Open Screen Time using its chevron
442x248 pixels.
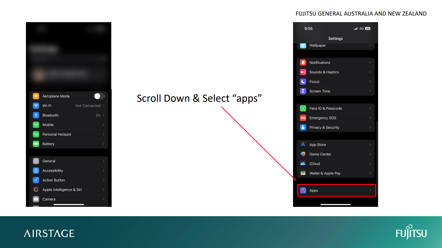point(370,91)
